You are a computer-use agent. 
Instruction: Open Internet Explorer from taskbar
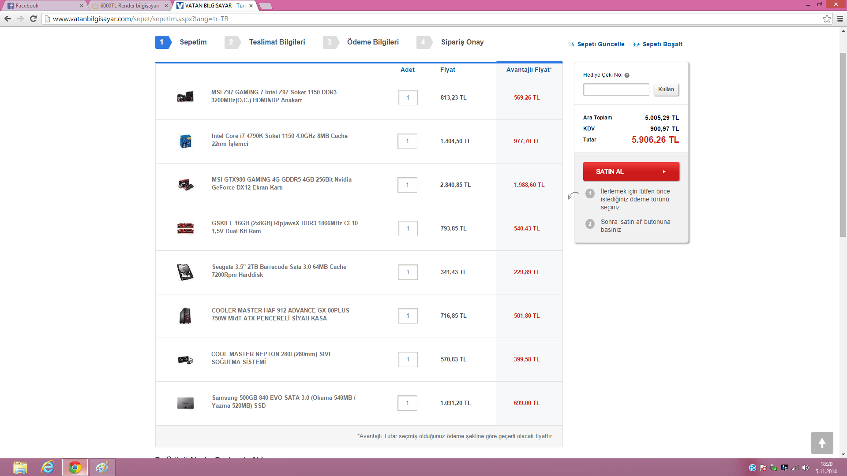click(48, 467)
